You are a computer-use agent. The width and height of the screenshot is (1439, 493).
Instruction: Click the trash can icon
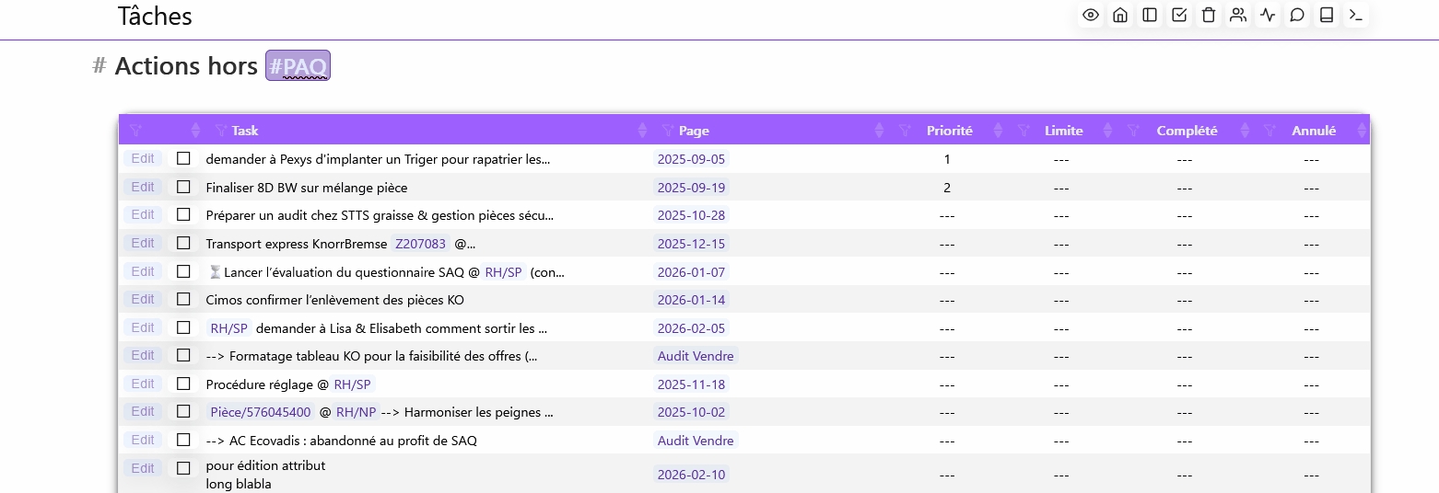pos(1209,15)
